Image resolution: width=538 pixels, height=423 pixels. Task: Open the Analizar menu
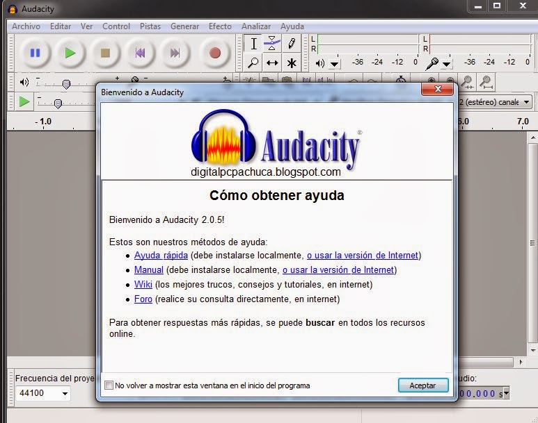[x=256, y=26]
